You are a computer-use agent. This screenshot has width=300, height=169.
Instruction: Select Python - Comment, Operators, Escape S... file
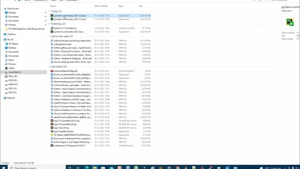click(73, 96)
